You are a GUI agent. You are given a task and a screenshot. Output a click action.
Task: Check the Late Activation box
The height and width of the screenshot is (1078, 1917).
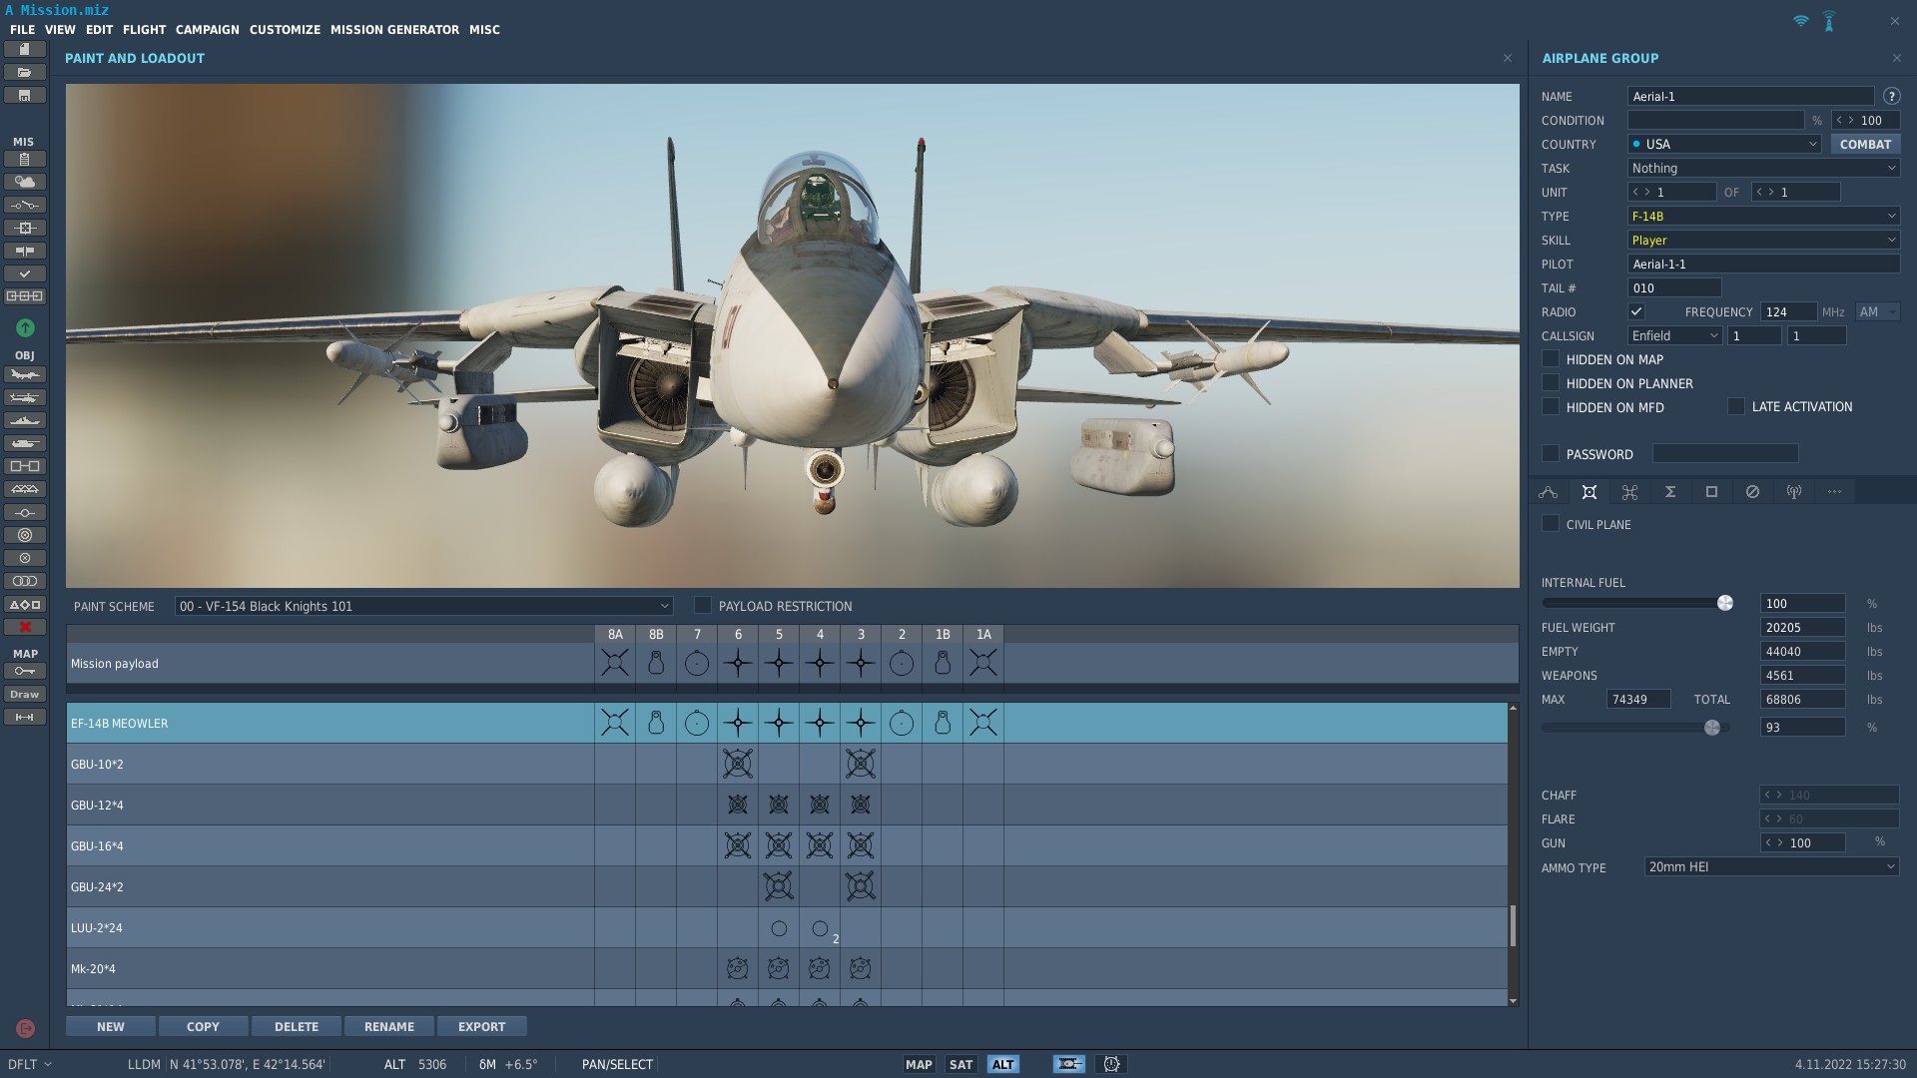pos(1736,406)
